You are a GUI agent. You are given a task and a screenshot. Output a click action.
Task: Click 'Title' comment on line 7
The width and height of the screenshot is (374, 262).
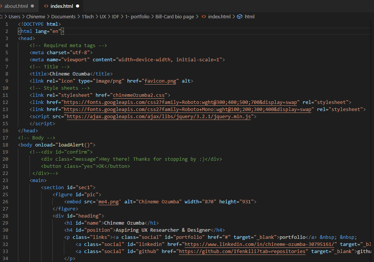(x=51, y=67)
